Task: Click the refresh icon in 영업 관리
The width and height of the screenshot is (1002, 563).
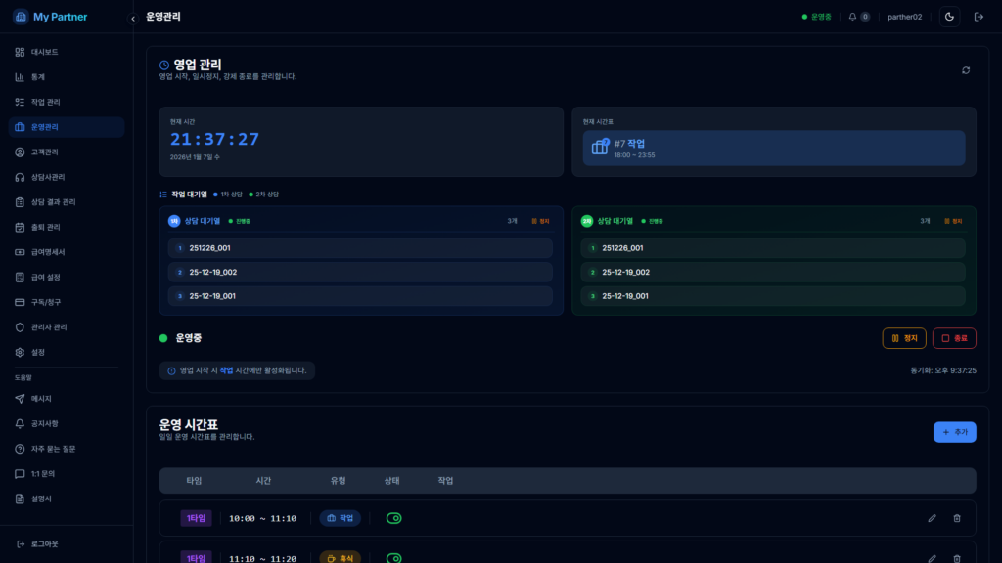Action: (x=966, y=70)
